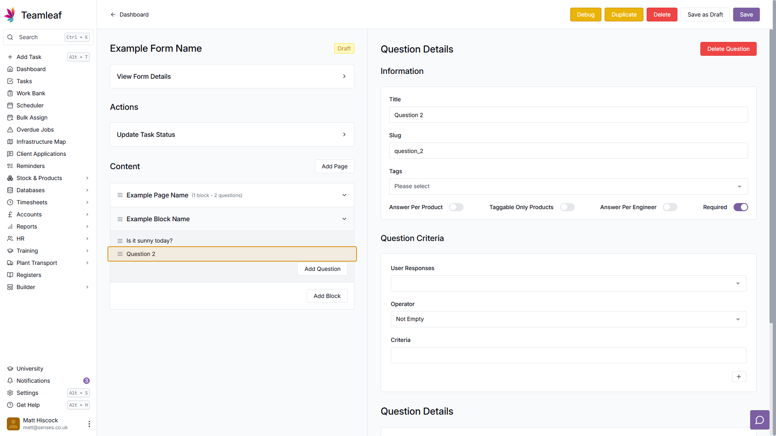Click the Delete Question button
Image resolution: width=776 pixels, height=436 pixels.
tap(728, 49)
